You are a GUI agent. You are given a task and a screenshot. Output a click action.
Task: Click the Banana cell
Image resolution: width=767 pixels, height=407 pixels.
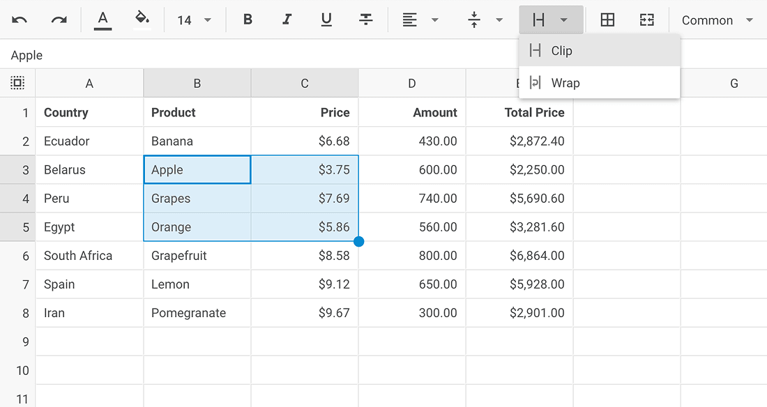(x=197, y=141)
